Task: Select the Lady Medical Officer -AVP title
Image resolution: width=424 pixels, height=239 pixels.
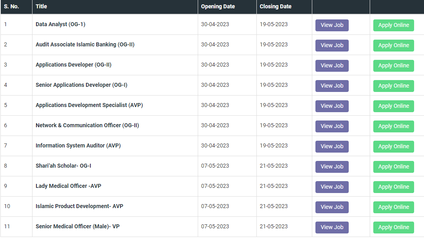Action: [69, 186]
